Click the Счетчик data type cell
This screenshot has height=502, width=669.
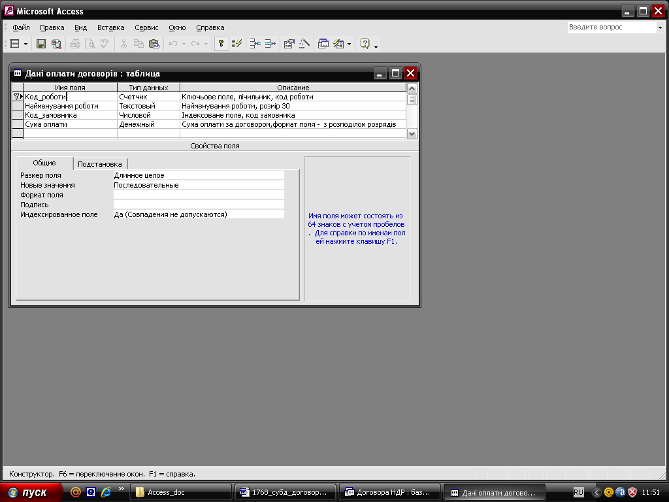tap(148, 97)
